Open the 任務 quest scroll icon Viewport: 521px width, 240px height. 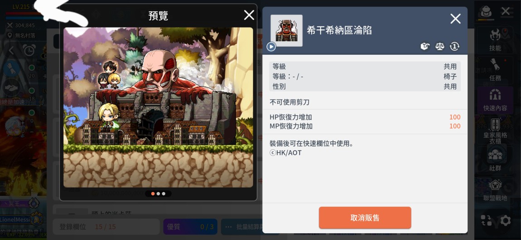pyautogui.click(x=495, y=70)
